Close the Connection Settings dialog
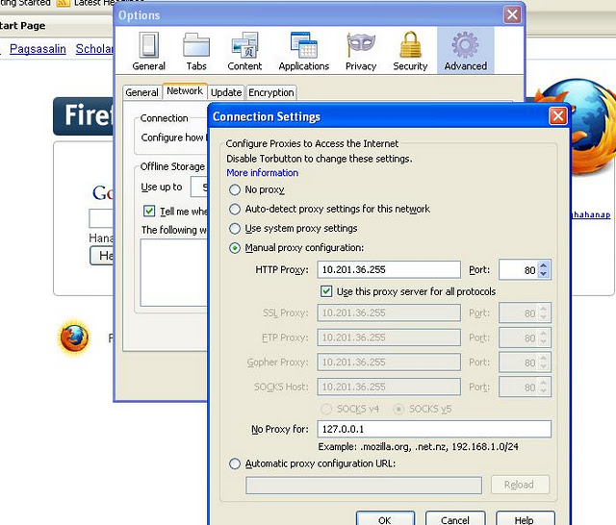The height and width of the screenshot is (525, 616). [558, 116]
